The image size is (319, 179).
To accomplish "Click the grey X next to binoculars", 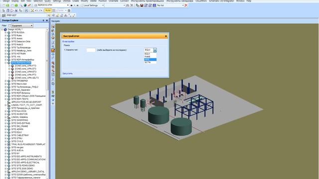I will [x=132, y=5].
